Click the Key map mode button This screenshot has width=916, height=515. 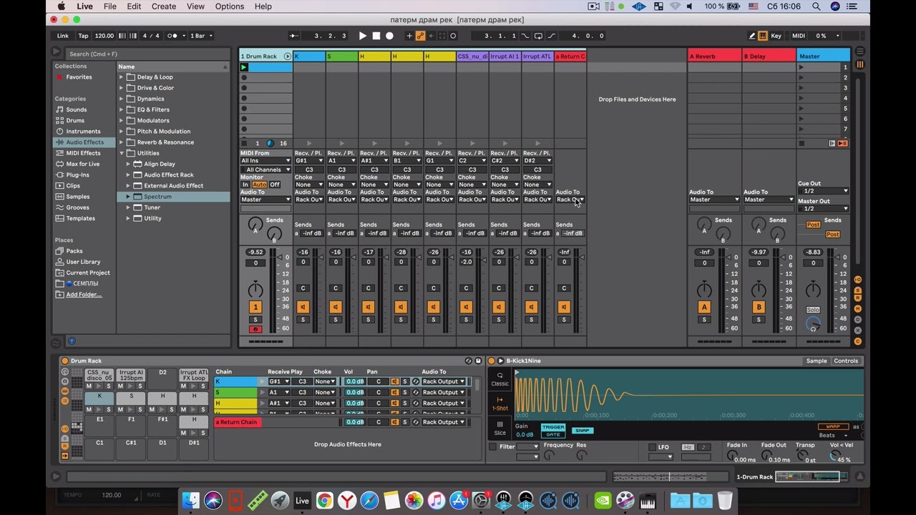(776, 36)
